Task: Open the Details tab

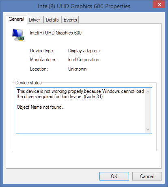Action: coord(52,20)
